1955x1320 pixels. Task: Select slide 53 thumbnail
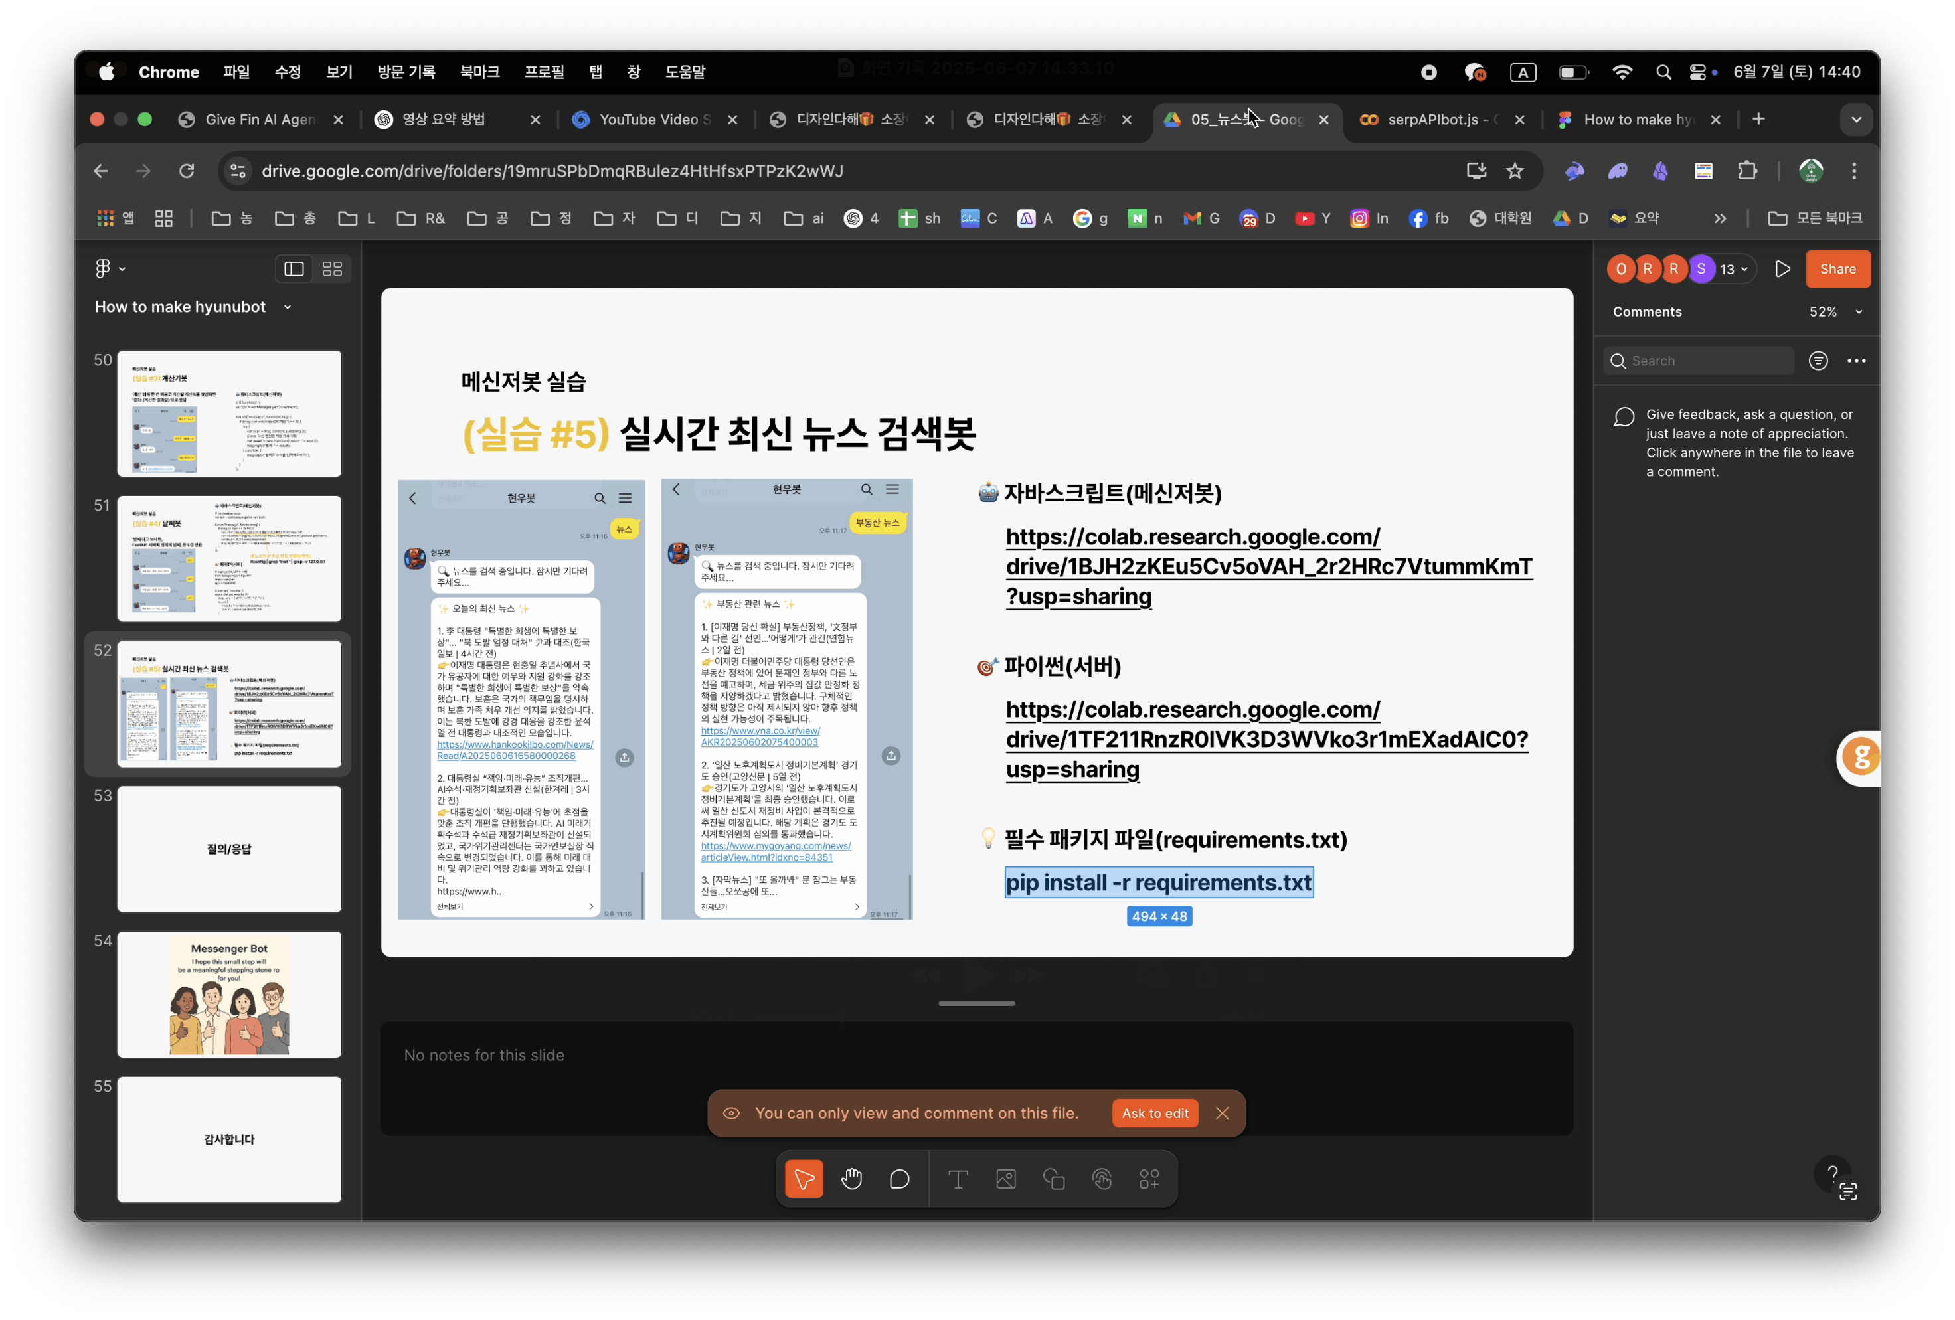click(x=229, y=849)
